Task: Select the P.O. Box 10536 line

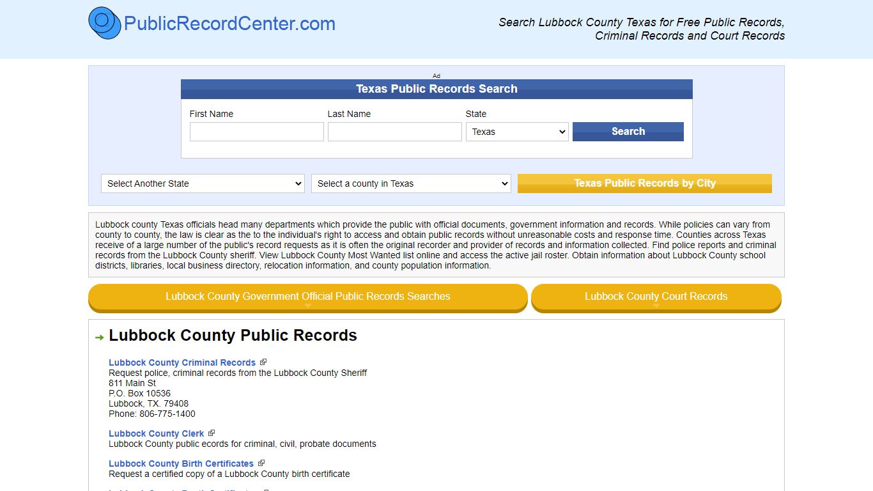Action: coord(139,393)
